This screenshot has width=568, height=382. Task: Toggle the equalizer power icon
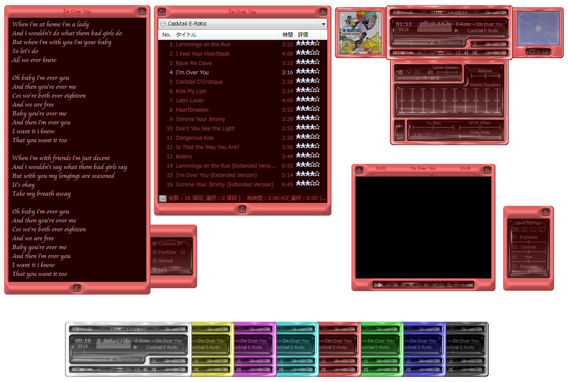(401, 72)
